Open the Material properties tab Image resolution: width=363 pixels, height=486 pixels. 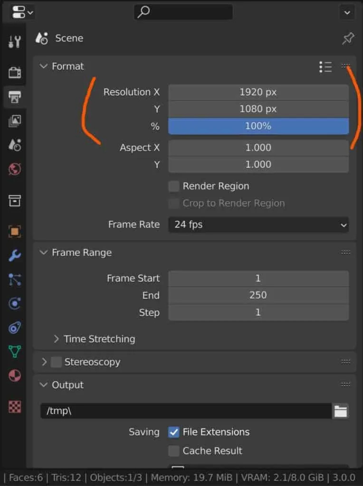pyautogui.click(x=15, y=376)
